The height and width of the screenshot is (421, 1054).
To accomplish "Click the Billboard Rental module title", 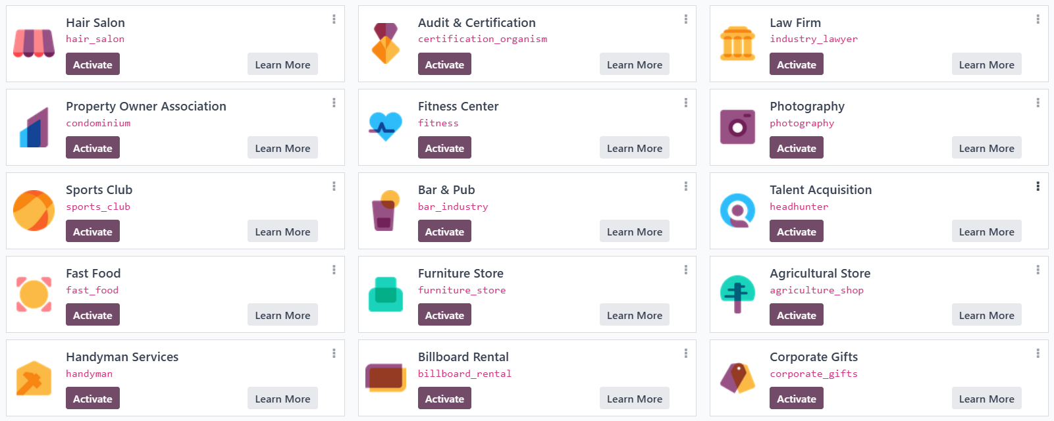I will point(463,357).
